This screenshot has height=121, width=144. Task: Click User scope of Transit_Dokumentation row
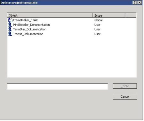pos(97,34)
